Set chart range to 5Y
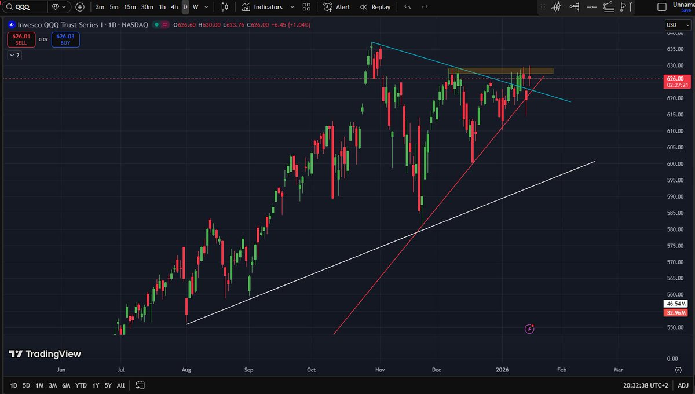Image resolution: width=695 pixels, height=394 pixels. click(108, 385)
